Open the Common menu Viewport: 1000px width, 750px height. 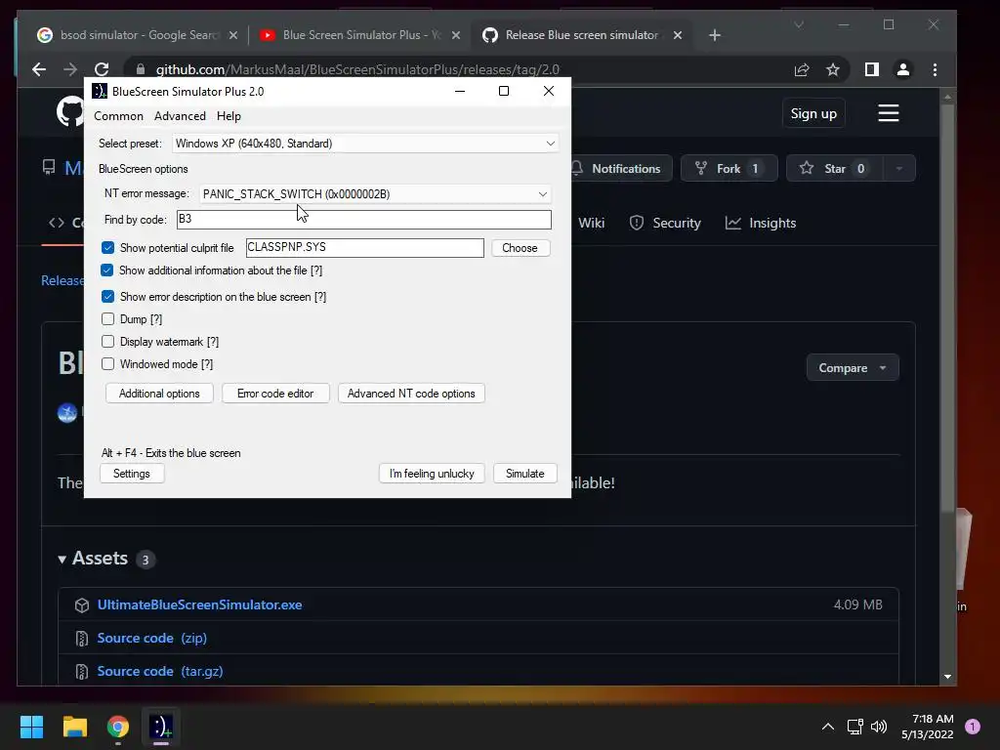pos(118,116)
